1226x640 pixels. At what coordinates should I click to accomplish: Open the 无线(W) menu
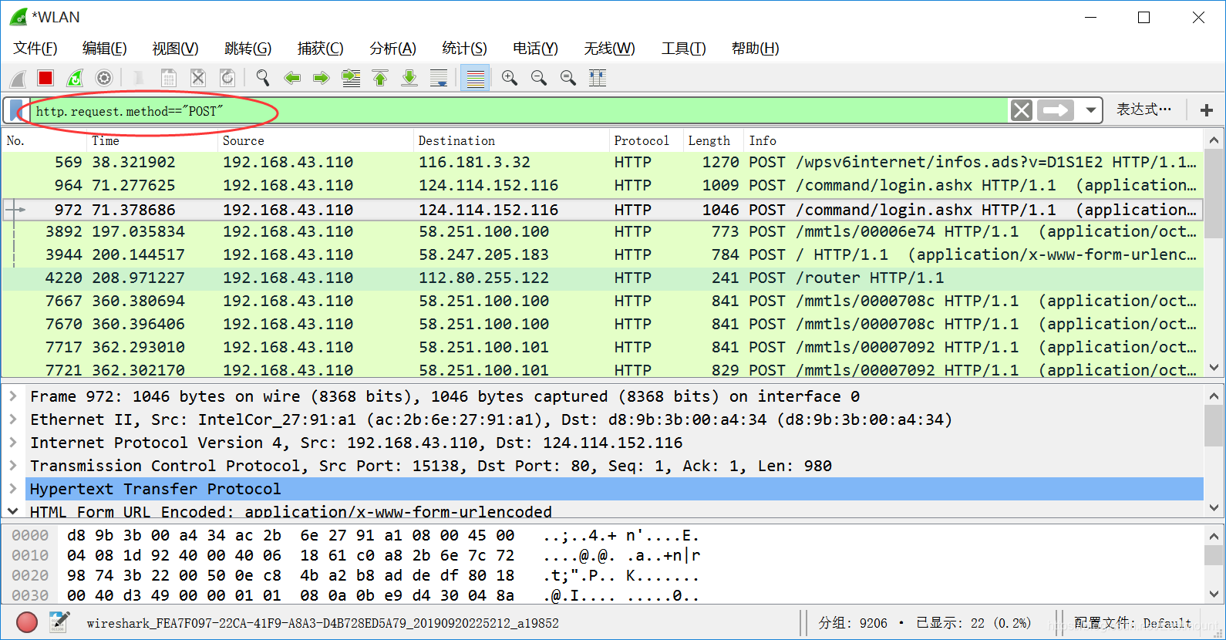(609, 49)
